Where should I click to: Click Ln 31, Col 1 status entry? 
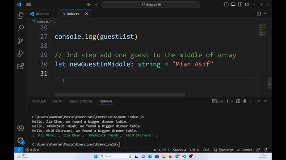160,150
